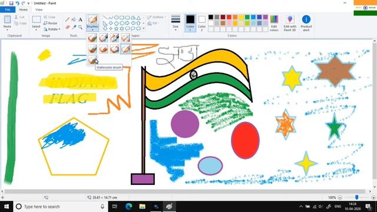Image resolution: width=377 pixels, height=212 pixels.
Task: Select the Pentagon shape
Action: 117,23
